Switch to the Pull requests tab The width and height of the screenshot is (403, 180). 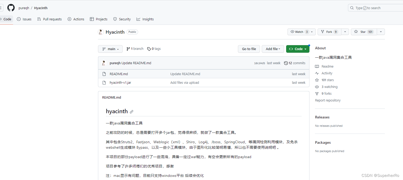tap(50, 19)
